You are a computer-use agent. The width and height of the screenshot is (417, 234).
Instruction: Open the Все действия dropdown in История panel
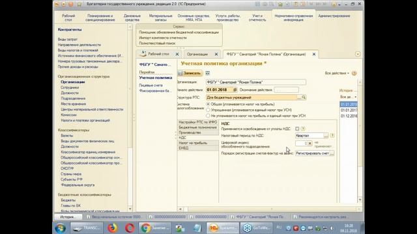[348, 97]
